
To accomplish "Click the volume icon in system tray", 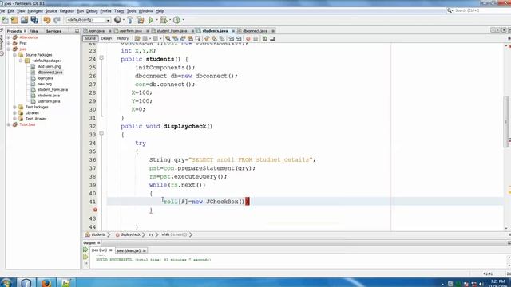I will [x=481, y=284].
